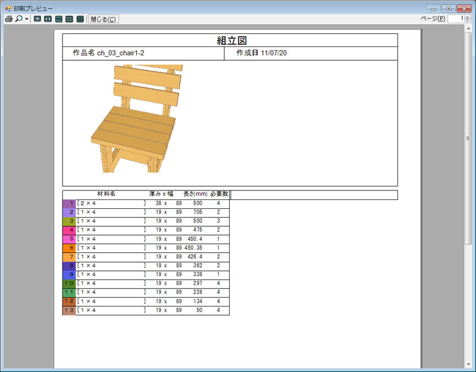Click the vertical scrollbar thumb
Viewport: 476px width, 372px height.
tap(468, 138)
